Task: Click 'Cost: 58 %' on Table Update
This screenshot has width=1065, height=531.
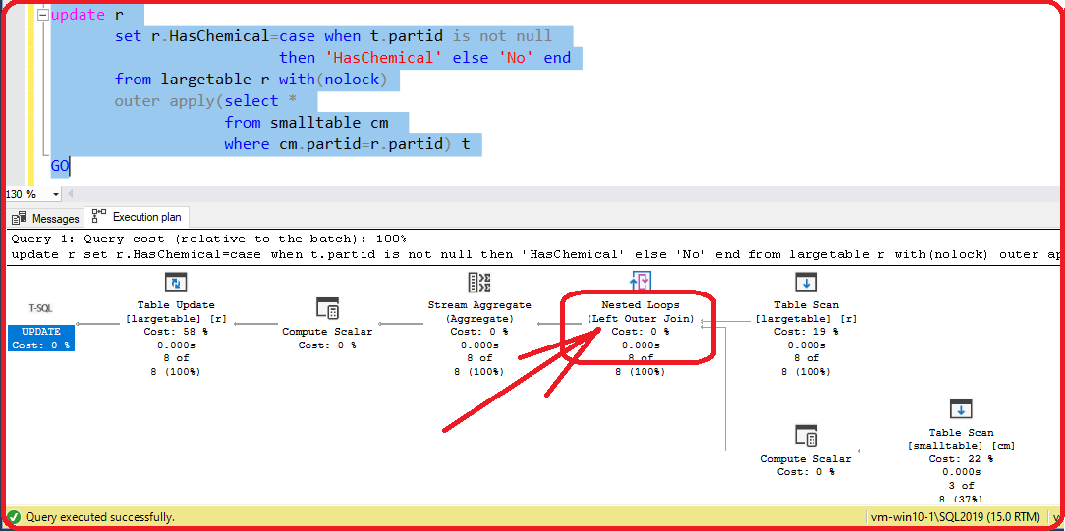Action: [x=176, y=332]
